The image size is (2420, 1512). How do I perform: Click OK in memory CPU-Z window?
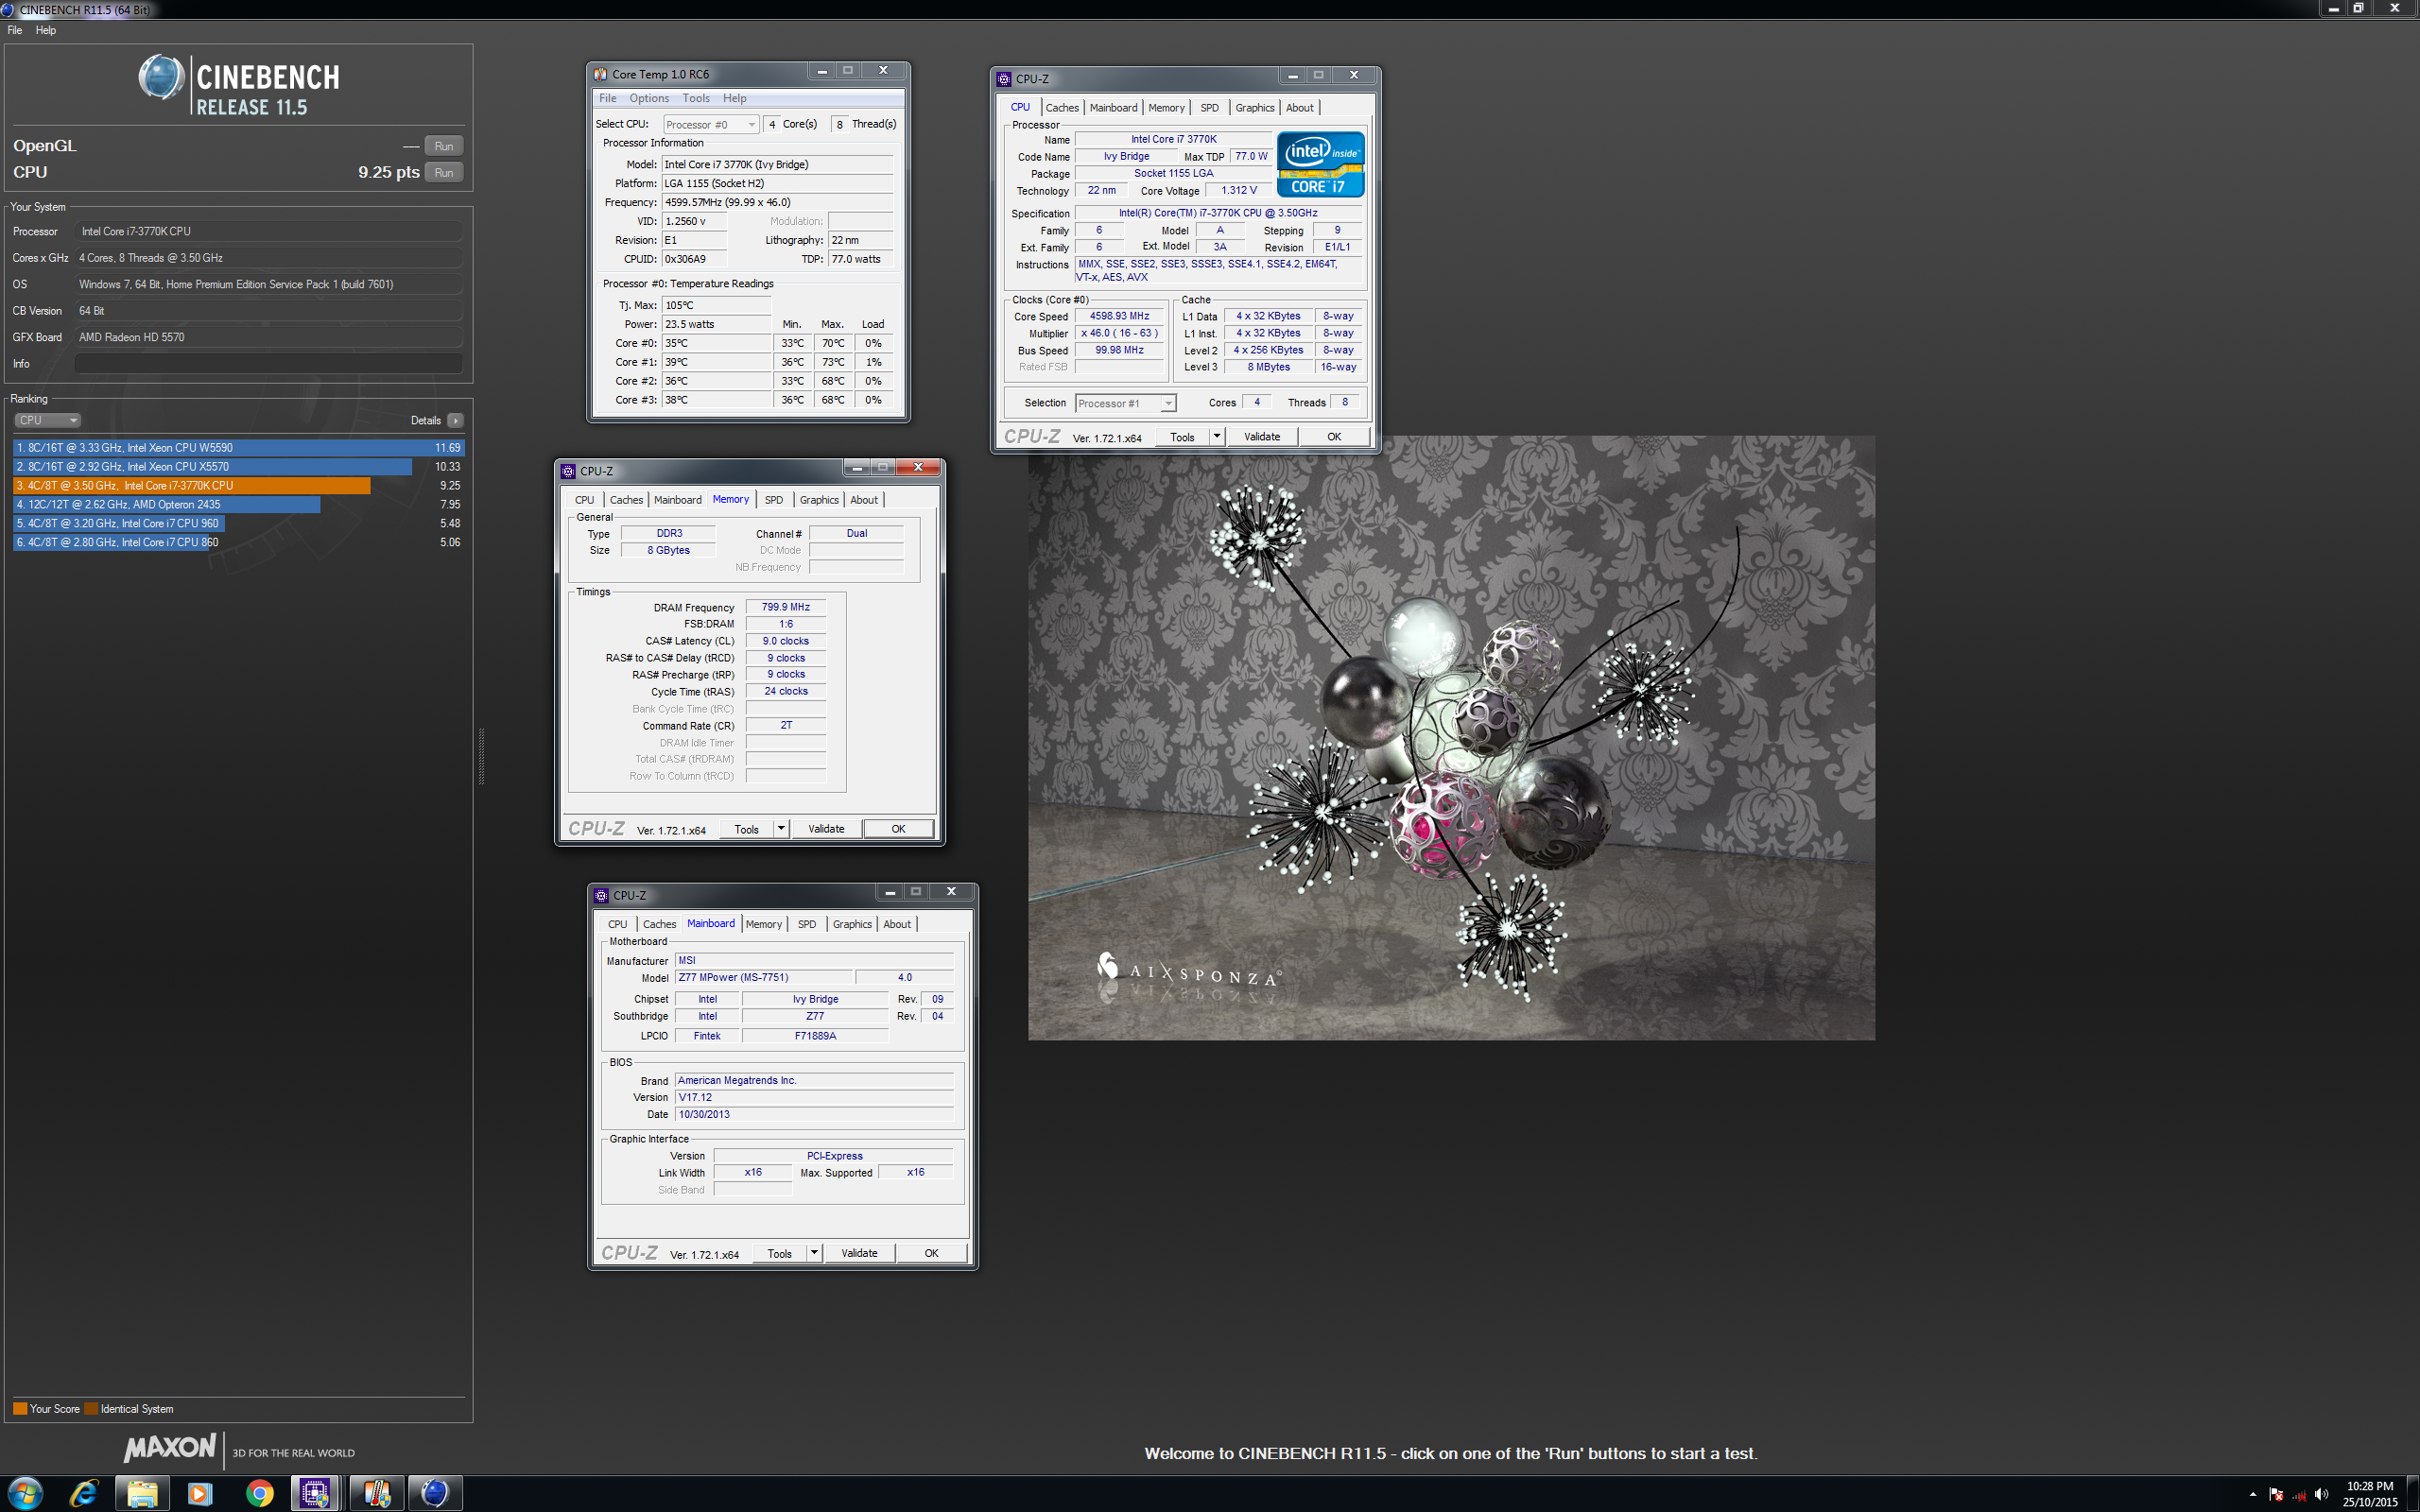pos(898,829)
